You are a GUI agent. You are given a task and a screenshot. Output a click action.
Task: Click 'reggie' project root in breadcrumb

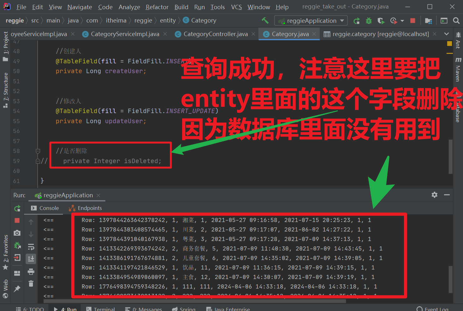click(x=15, y=21)
